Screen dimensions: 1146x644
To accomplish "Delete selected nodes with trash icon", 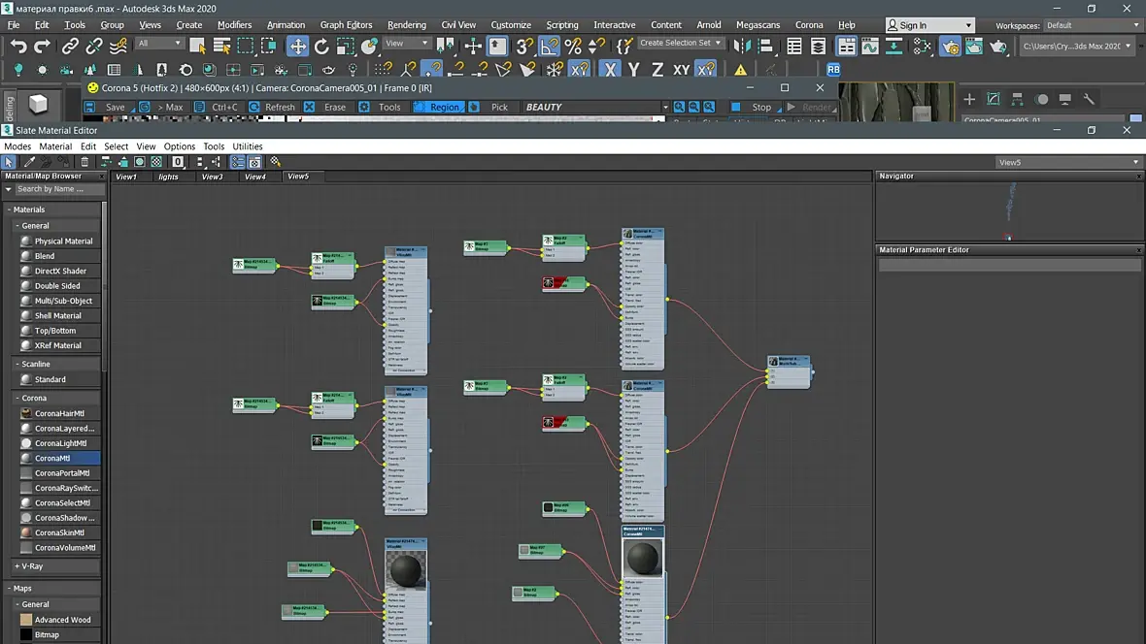I will pyautogui.click(x=84, y=162).
